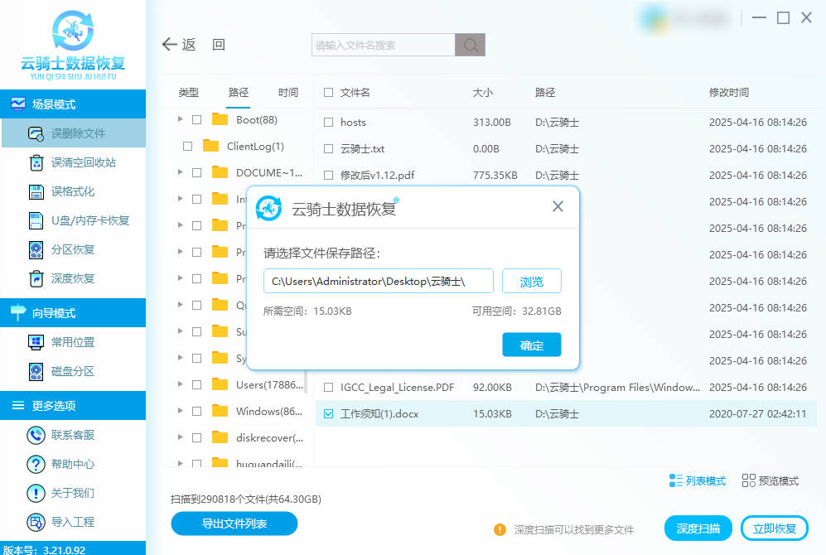Open 磁盘分区 in wizard mode
826x555 pixels.
tap(73, 371)
